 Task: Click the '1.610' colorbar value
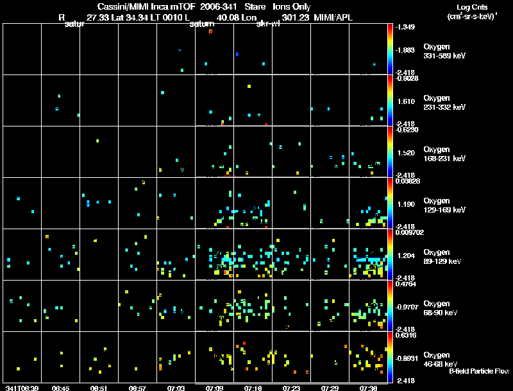pyautogui.click(x=406, y=101)
